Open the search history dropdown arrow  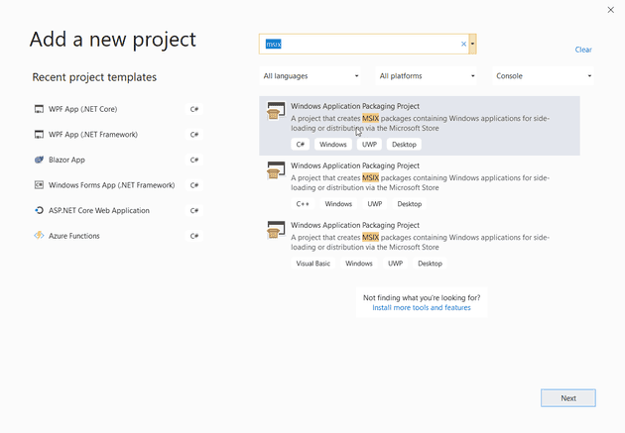tap(473, 44)
